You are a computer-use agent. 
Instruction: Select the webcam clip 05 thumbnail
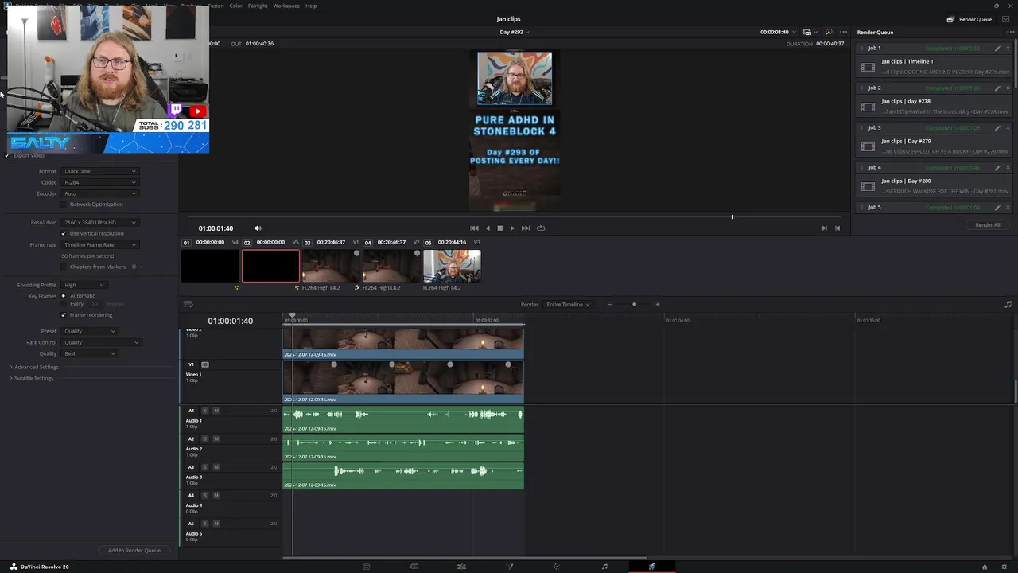(x=452, y=266)
